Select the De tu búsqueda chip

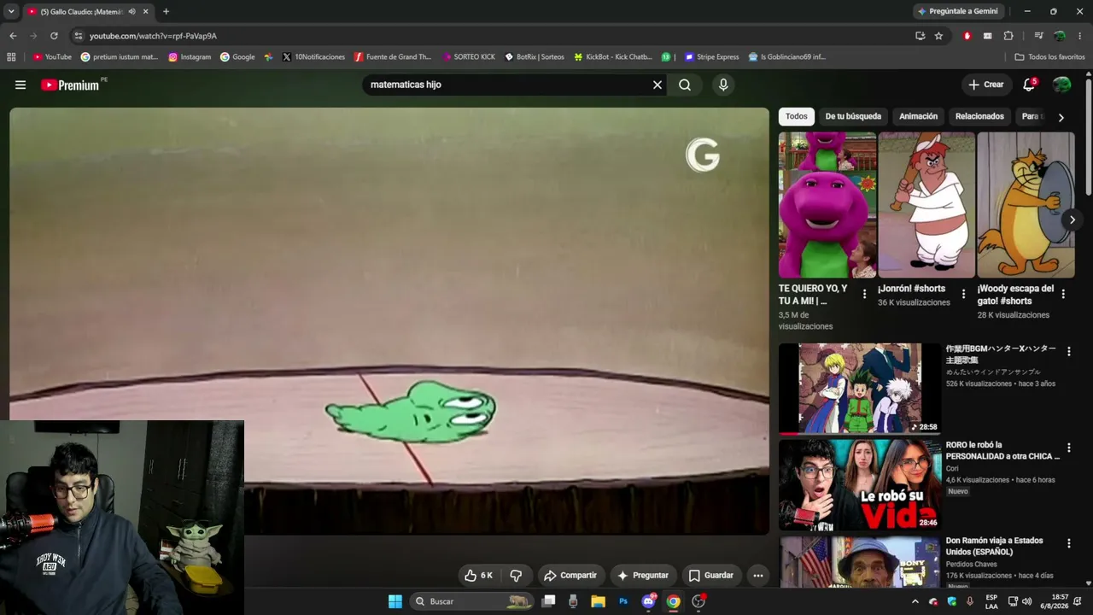tap(853, 116)
